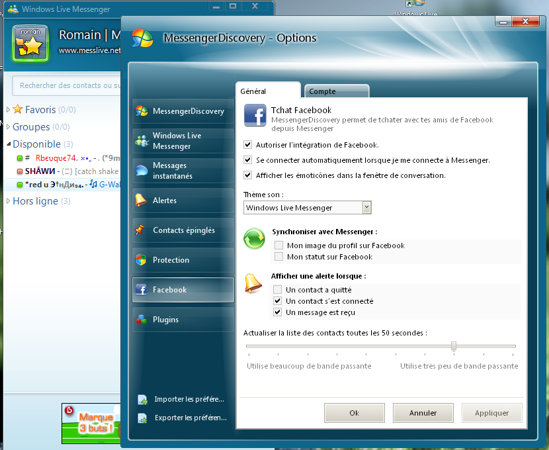Select the Rbeuque74 contact row

tap(62, 158)
